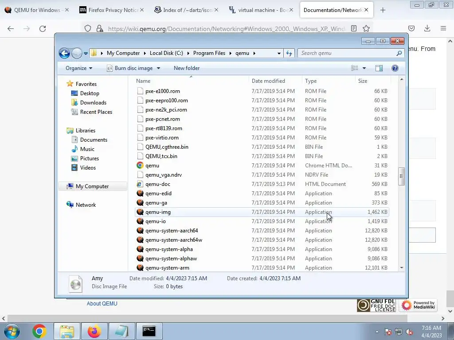Sort by Type column header
Screen dimensions: 454x340
tap(329, 81)
